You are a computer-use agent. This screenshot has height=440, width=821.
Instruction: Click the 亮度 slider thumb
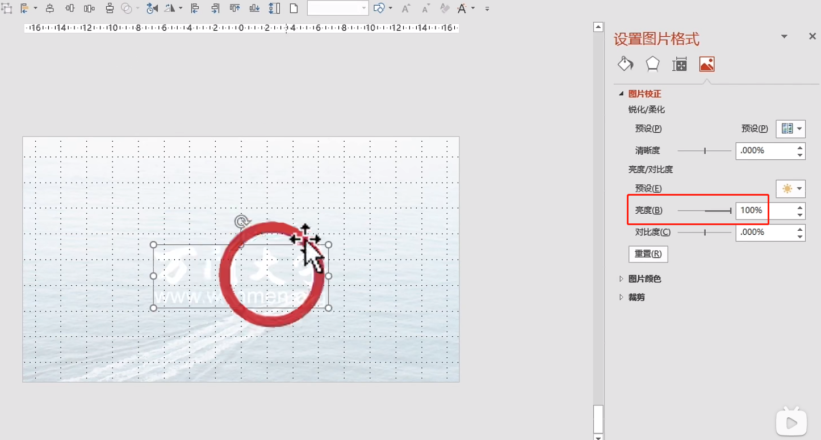pos(731,211)
